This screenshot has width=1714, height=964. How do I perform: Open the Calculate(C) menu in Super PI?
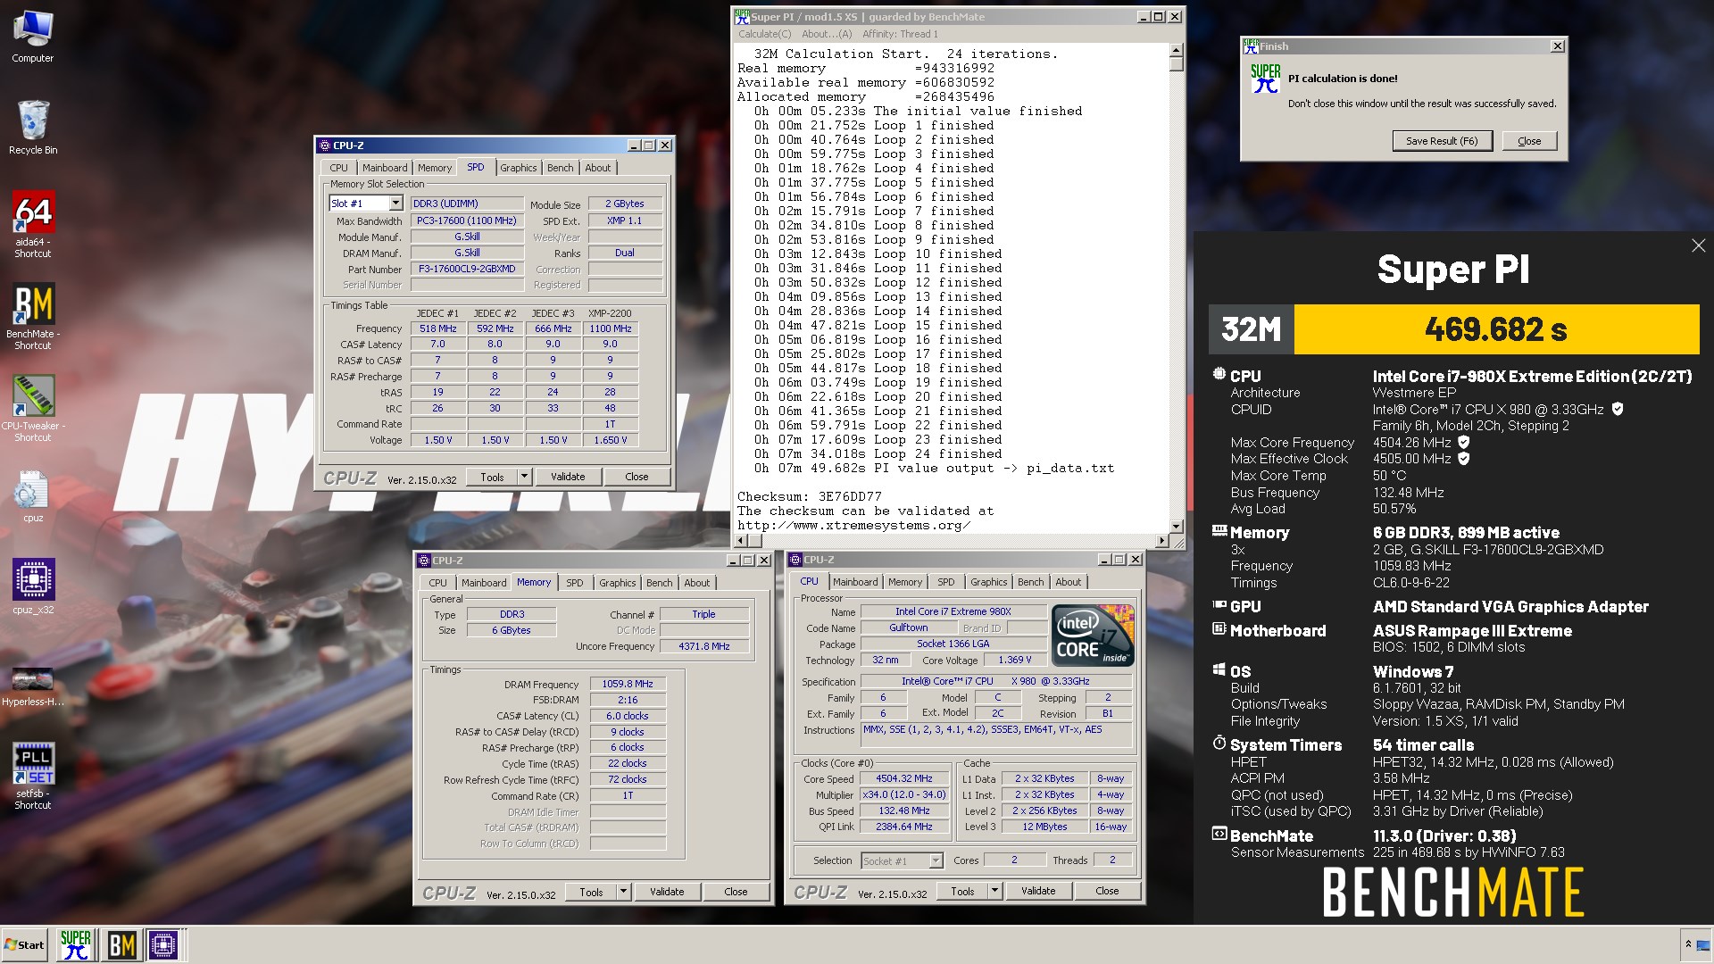tap(764, 34)
